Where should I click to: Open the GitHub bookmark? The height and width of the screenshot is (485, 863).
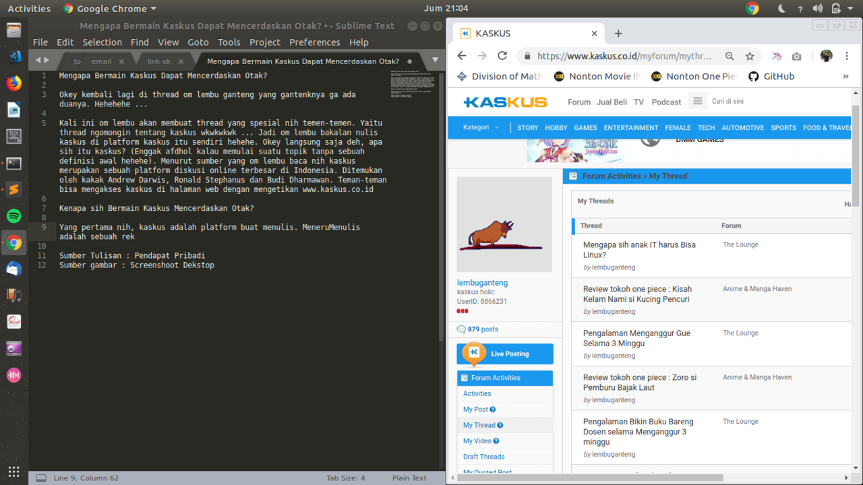pyautogui.click(x=771, y=76)
